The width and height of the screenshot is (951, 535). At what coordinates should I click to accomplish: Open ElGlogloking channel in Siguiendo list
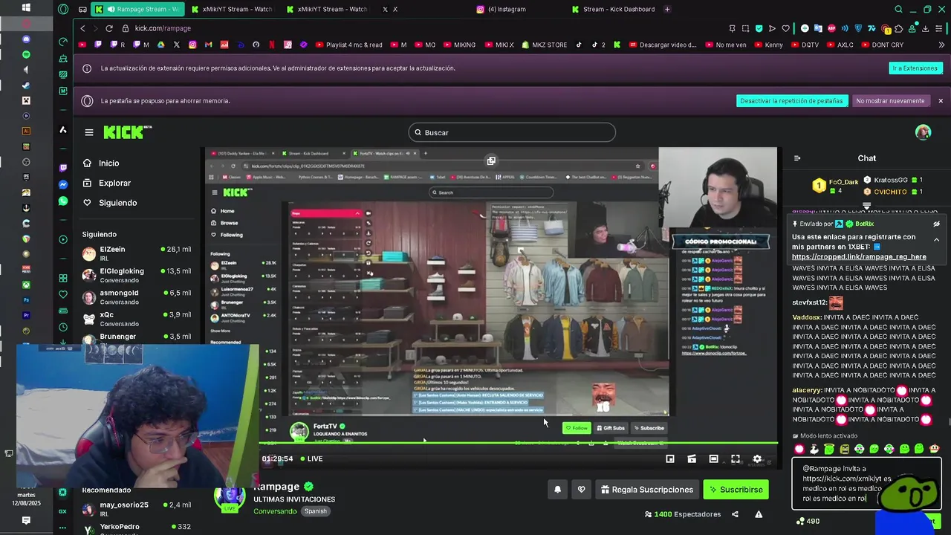tap(136, 275)
